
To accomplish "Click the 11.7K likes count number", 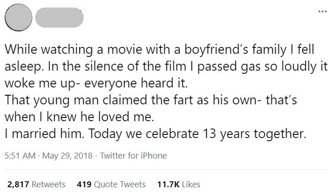I will [x=168, y=185].
